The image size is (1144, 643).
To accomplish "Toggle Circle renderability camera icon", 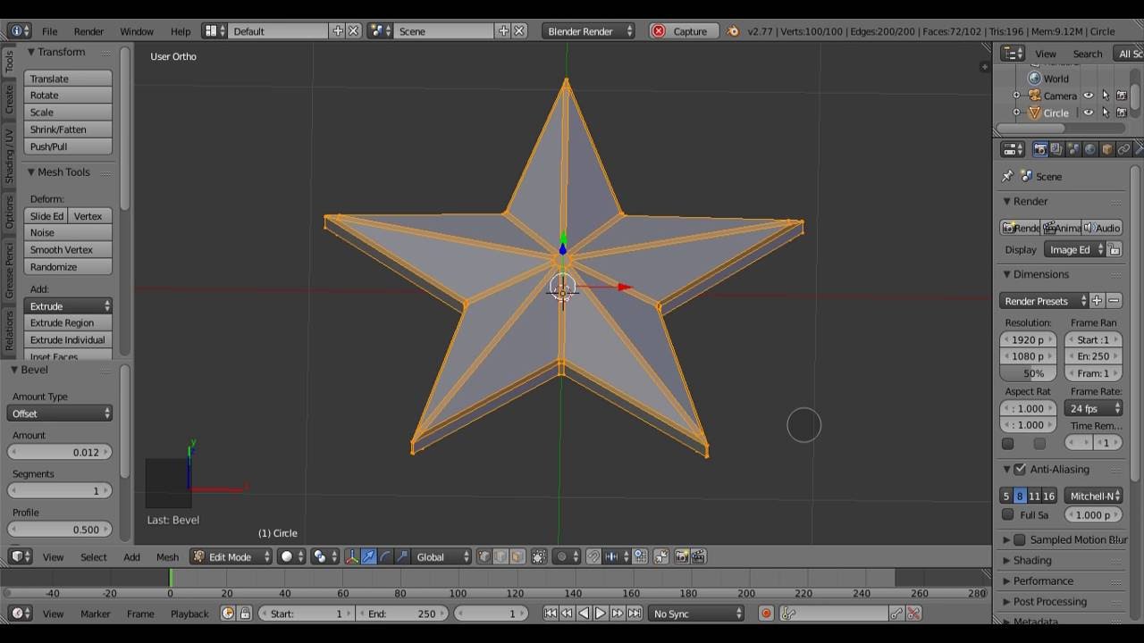I will click(x=1122, y=113).
